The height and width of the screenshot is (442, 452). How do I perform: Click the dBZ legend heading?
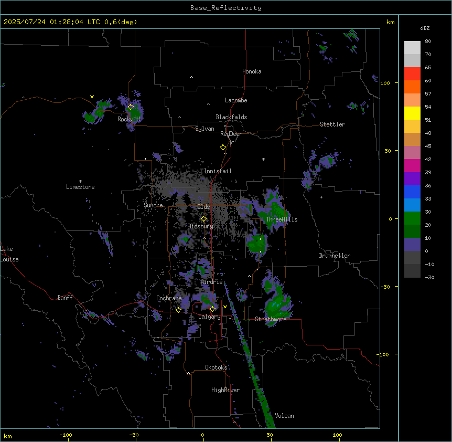(x=425, y=28)
